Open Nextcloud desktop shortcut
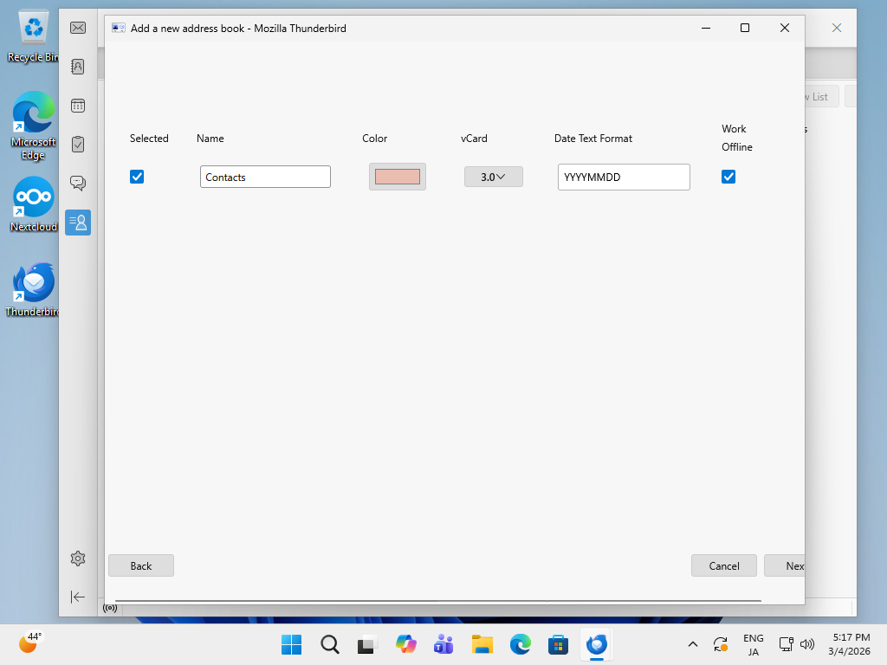Screen dimensions: 887x665 [x=34, y=203]
